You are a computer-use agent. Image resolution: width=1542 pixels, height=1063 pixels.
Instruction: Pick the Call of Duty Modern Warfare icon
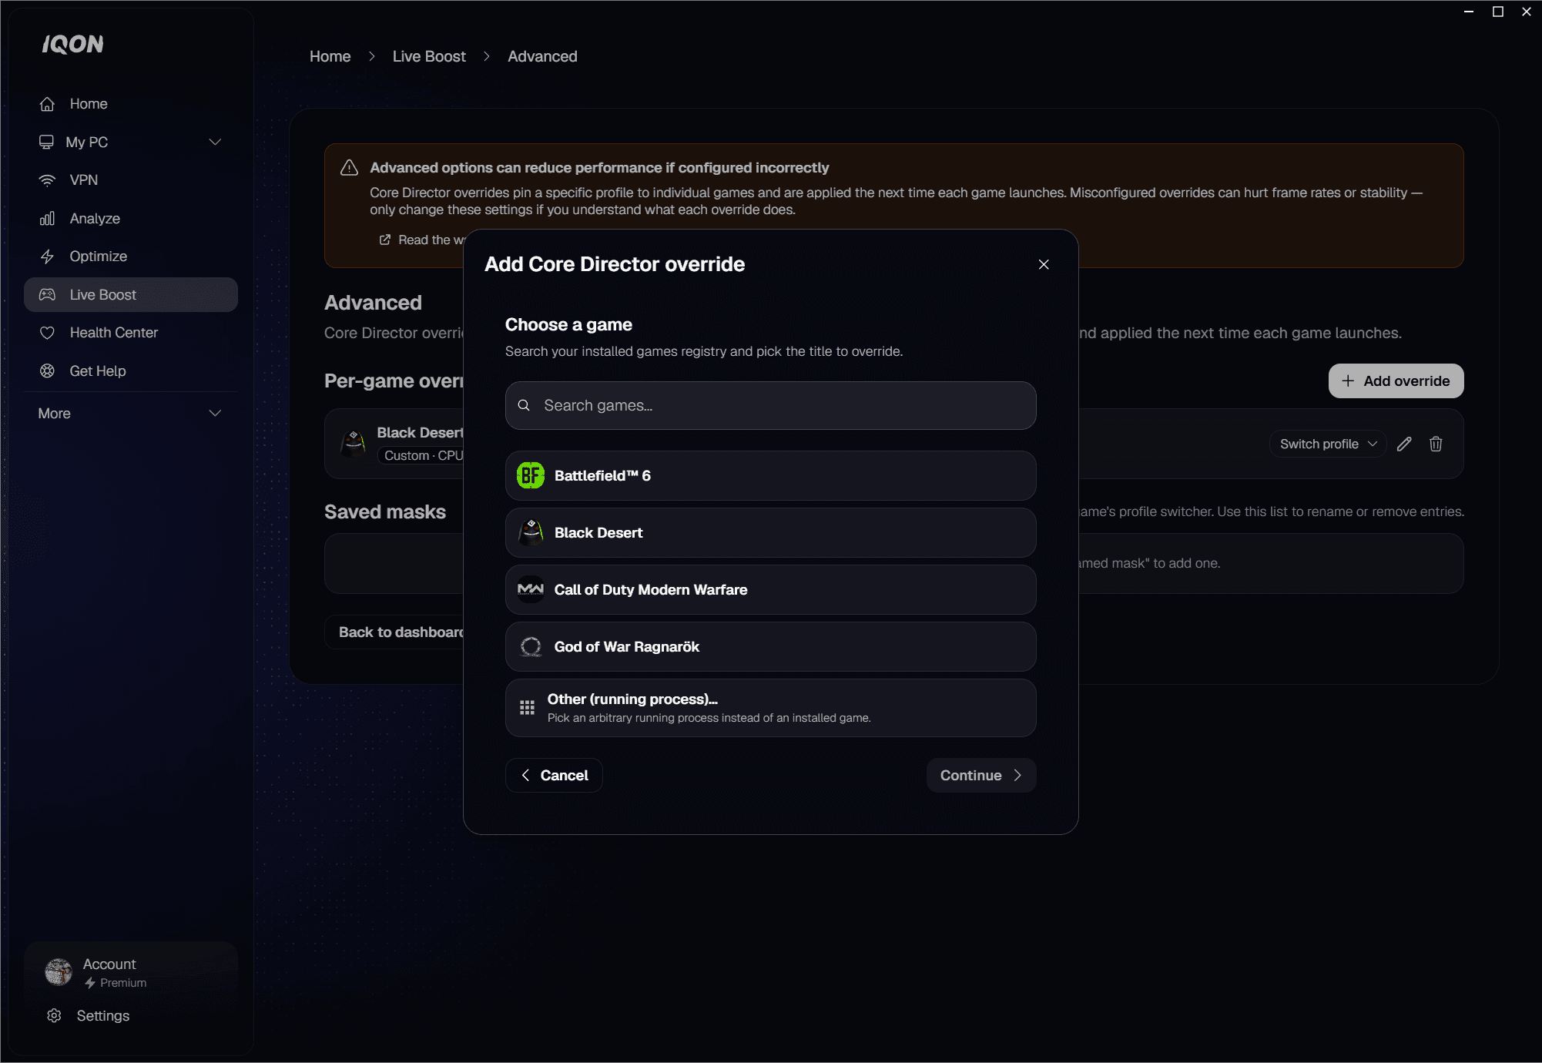click(x=530, y=589)
